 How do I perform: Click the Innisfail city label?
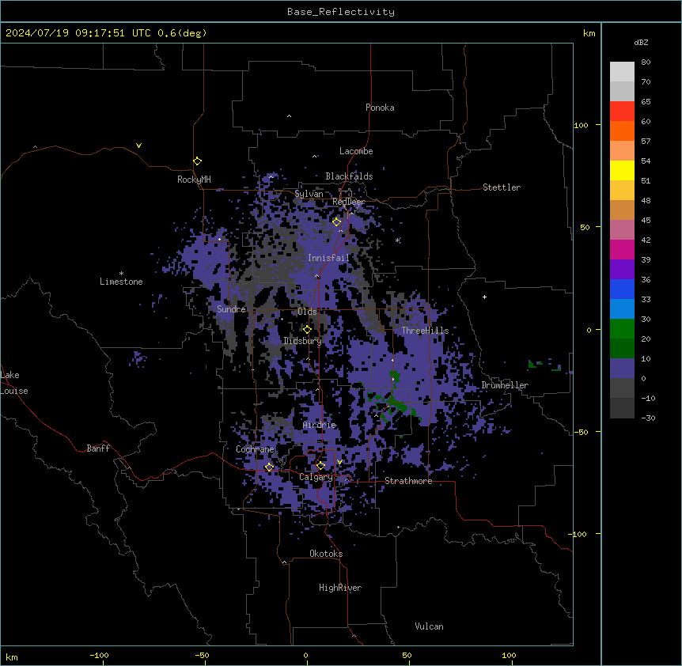(x=328, y=258)
